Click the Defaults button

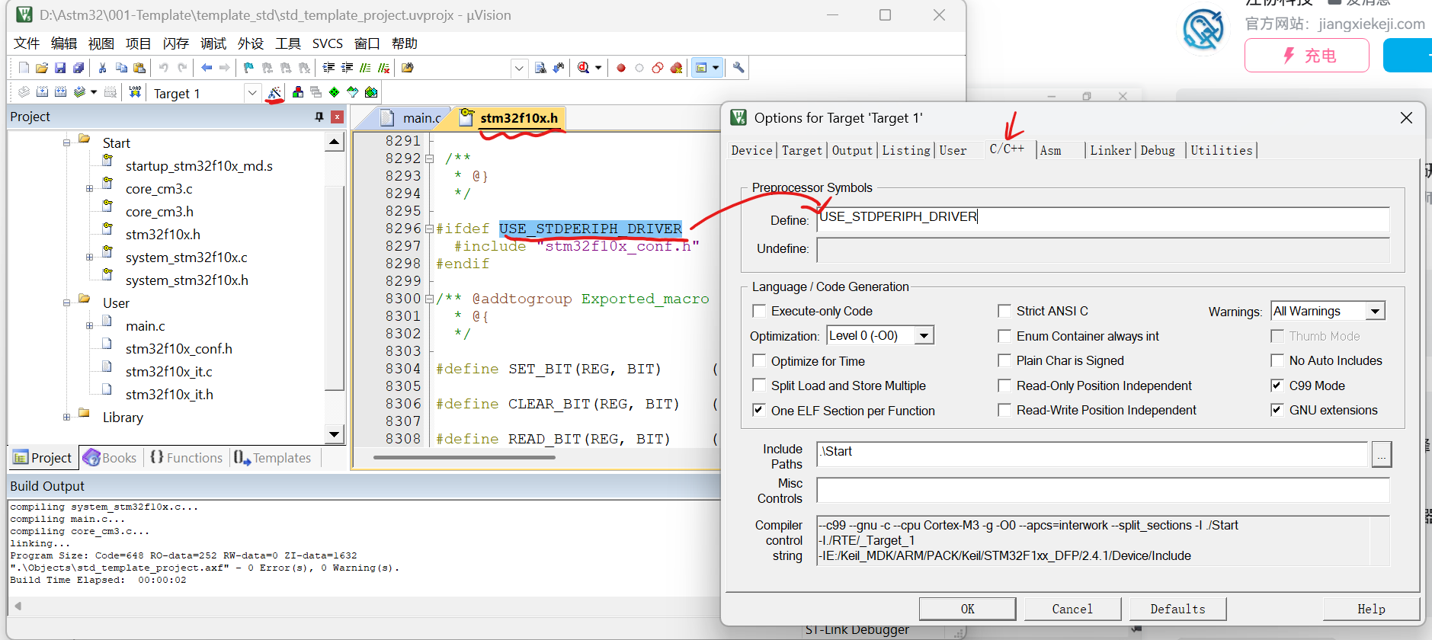[x=1177, y=609]
